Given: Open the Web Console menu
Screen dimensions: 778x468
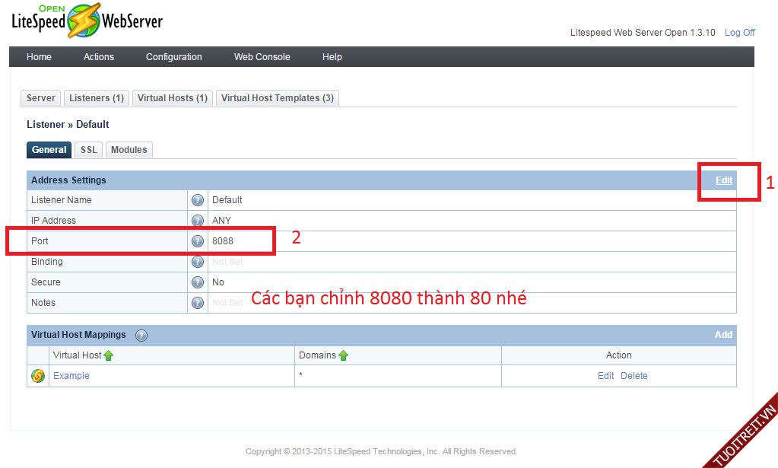Looking at the screenshot, I should (262, 57).
